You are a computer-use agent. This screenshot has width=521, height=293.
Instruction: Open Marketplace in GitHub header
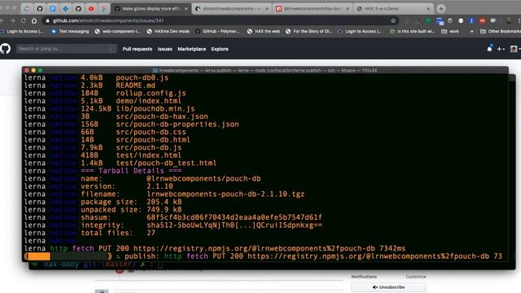pyautogui.click(x=191, y=49)
